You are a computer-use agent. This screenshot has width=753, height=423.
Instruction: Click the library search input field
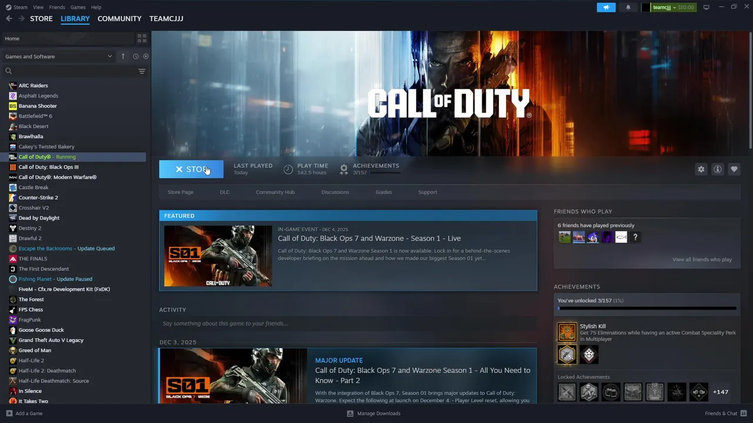pyautogui.click(x=75, y=71)
